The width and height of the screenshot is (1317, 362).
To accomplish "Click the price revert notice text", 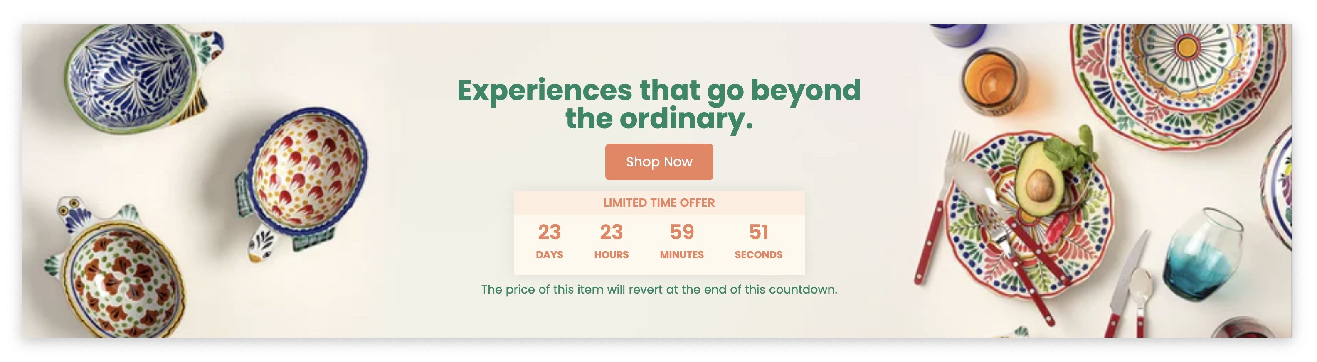I will [x=659, y=289].
